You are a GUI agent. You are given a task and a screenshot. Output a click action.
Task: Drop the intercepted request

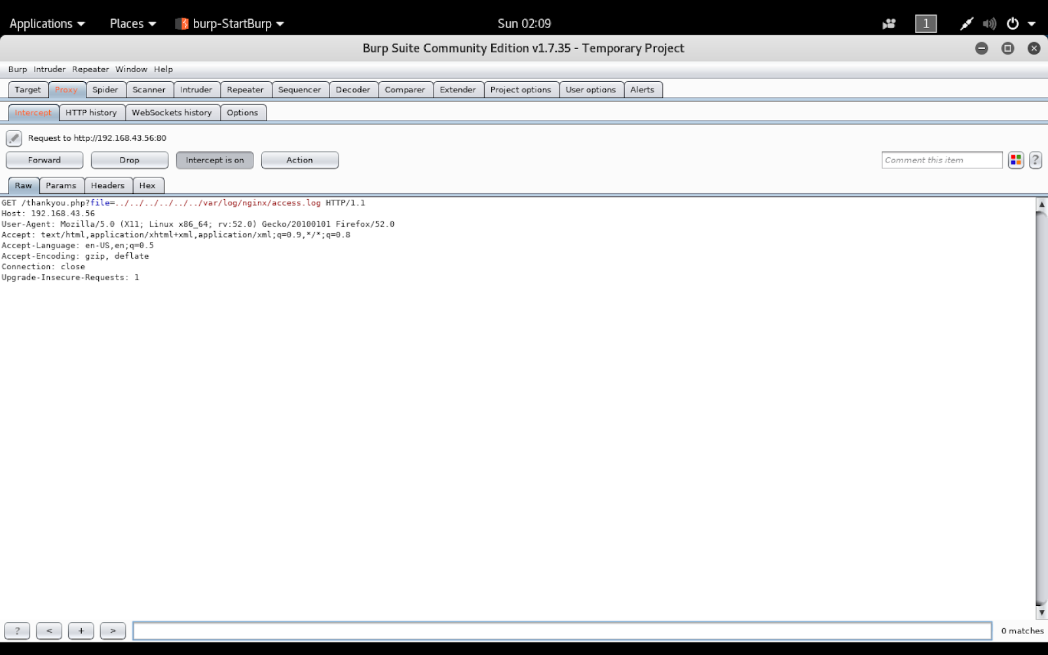[130, 160]
